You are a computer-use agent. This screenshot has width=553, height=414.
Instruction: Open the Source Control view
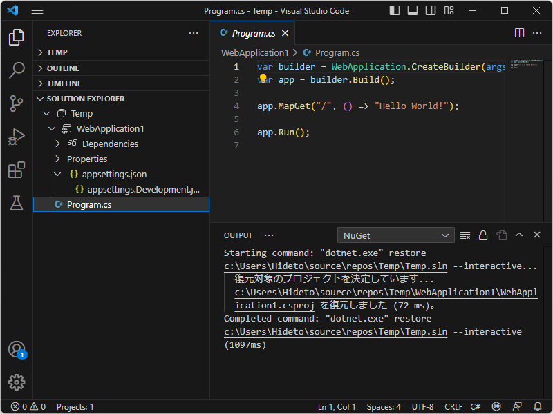coord(17,103)
